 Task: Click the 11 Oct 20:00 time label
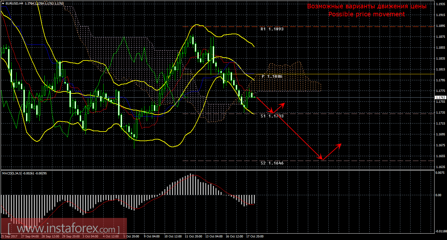click(193, 236)
